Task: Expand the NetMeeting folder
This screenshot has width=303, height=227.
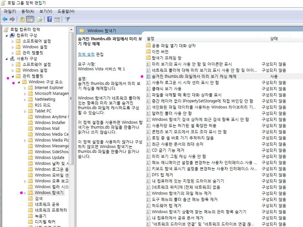Action: point(25,99)
